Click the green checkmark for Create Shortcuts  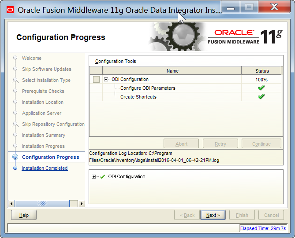click(261, 96)
